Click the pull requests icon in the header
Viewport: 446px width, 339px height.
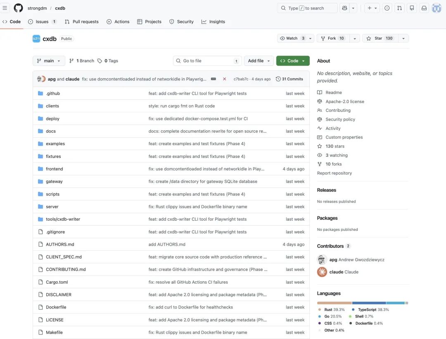tap(399, 8)
